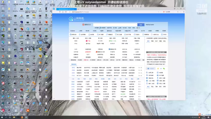211x119 pixels.
Task: Open the 58同城 site link
Action: pos(76,52)
